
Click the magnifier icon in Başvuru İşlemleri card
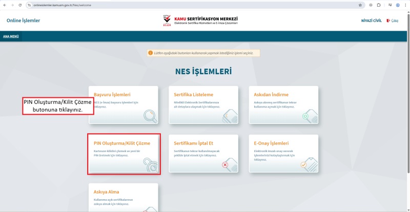coord(149,117)
